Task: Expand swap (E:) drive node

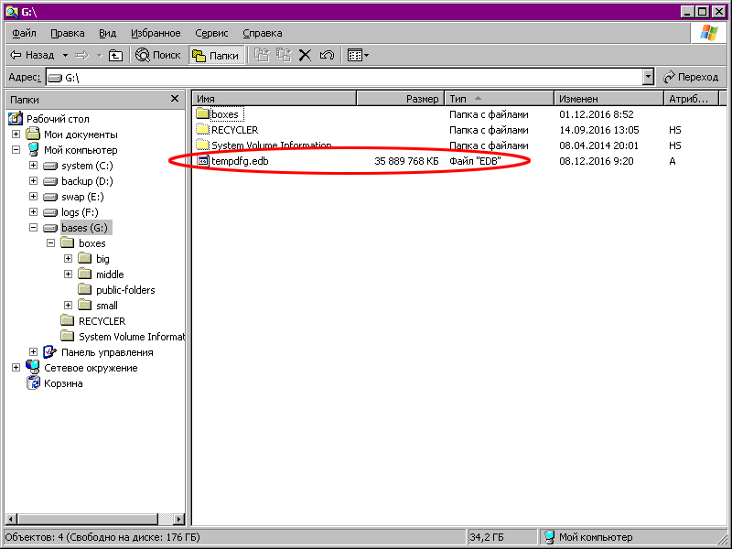Action: click(33, 197)
